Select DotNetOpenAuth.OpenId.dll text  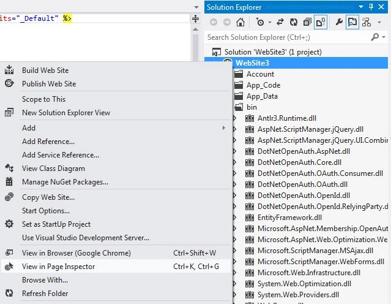(x=303, y=196)
